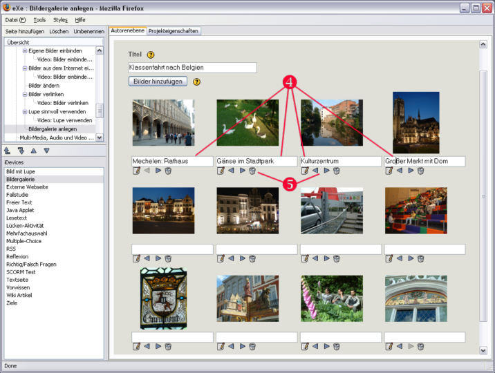
Task: Open the Tools menu
Action: (40, 20)
